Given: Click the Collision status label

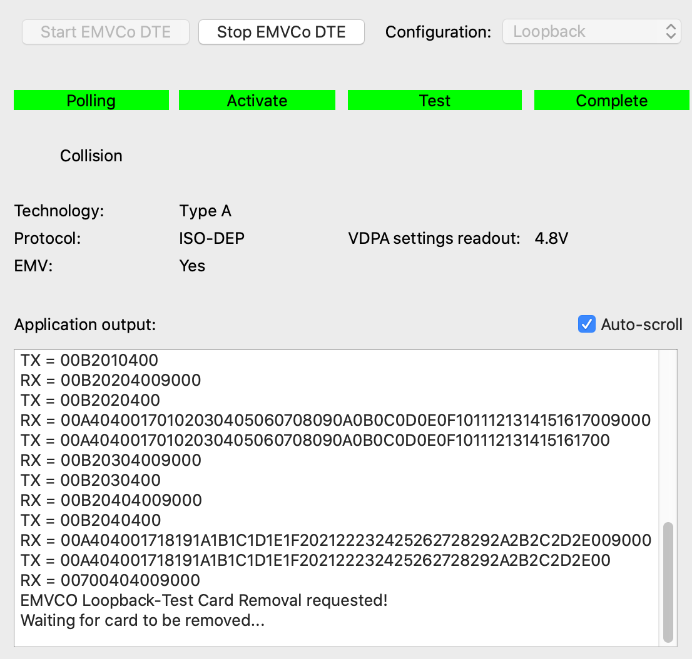Looking at the screenshot, I should pos(91,156).
